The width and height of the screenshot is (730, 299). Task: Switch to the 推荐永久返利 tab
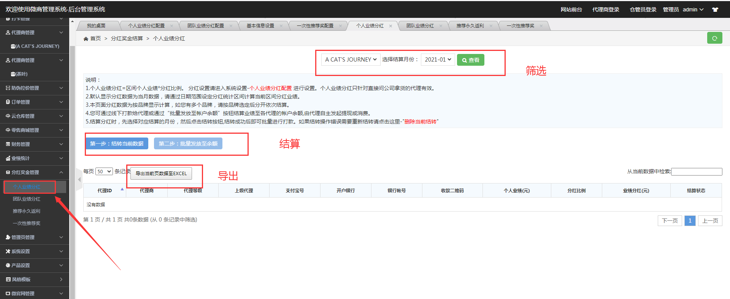point(470,26)
